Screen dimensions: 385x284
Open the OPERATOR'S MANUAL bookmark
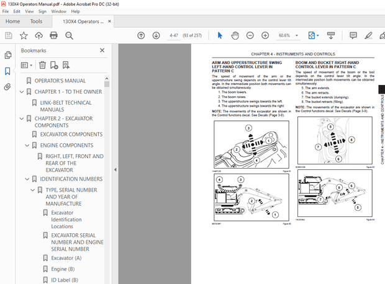[x=60, y=81]
